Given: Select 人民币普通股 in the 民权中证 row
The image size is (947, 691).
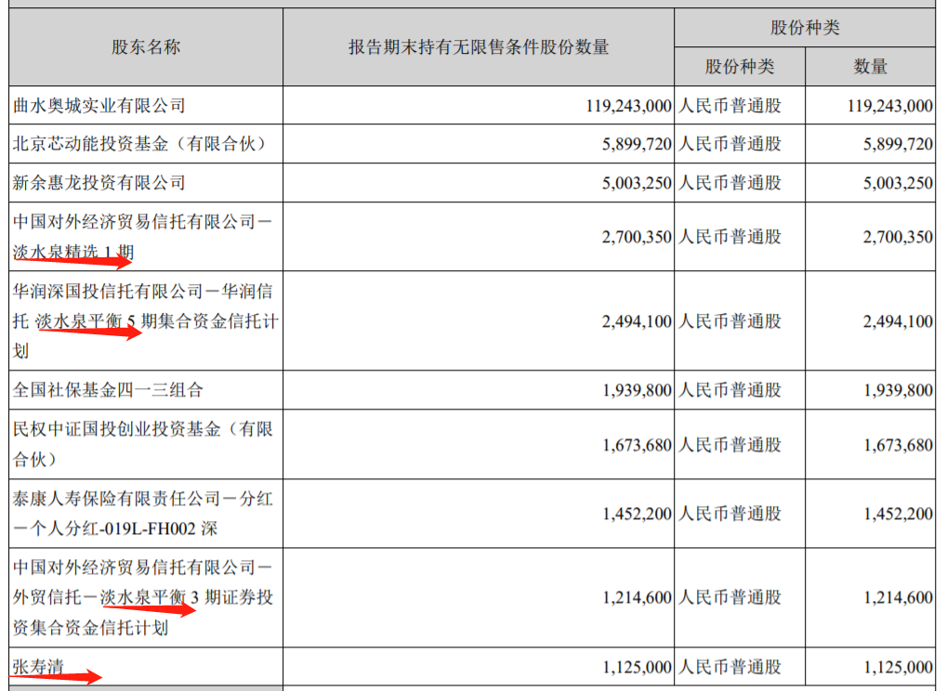Looking at the screenshot, I should pos(730,445).
